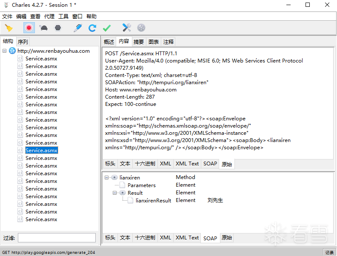
Task: Click the Content-Type: text/xml line
Action: click(x=151, y=75)
